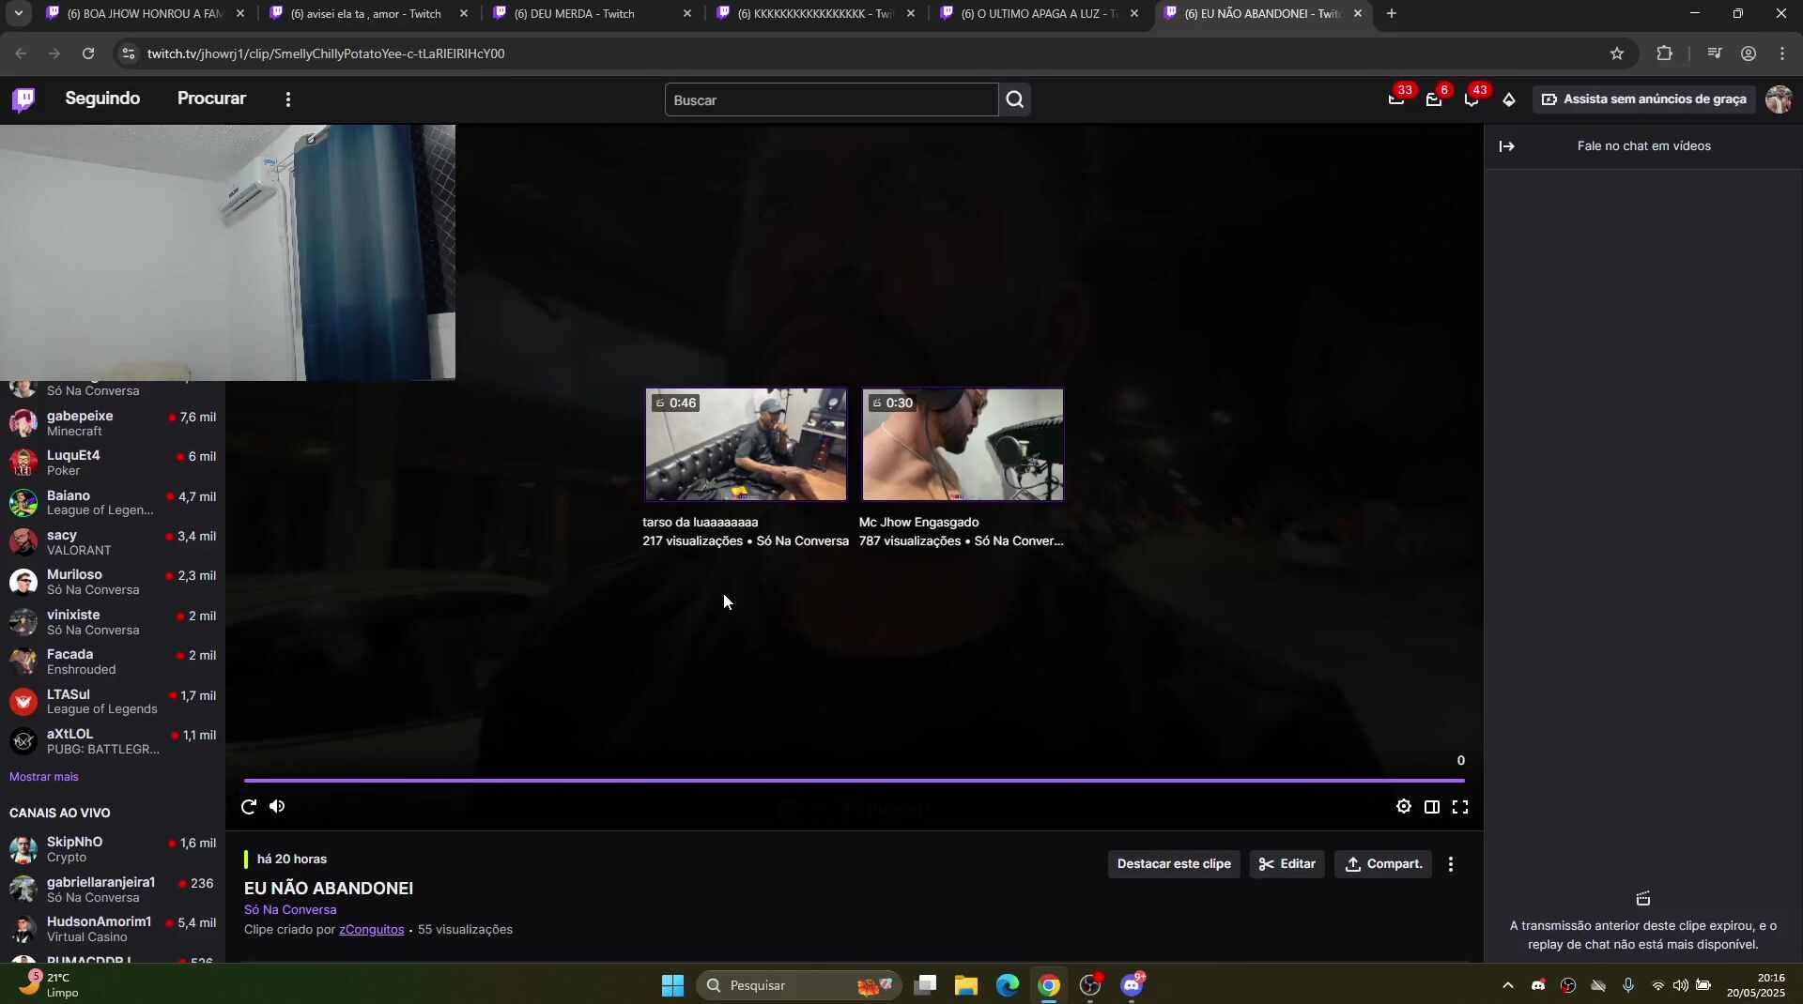Switch to O ULTIMO APAGA A LUZ tab
Viewport: 1803px width, 1004px height.
click(x=1039, y=14)
